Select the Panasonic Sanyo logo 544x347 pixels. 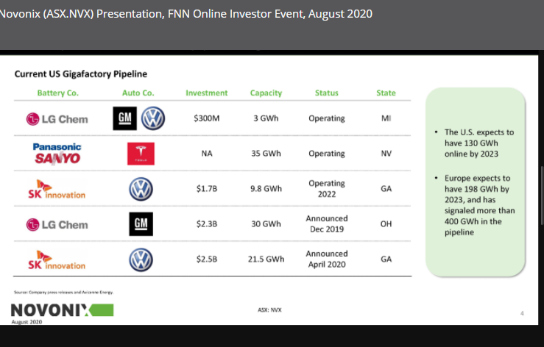point(57,154)
